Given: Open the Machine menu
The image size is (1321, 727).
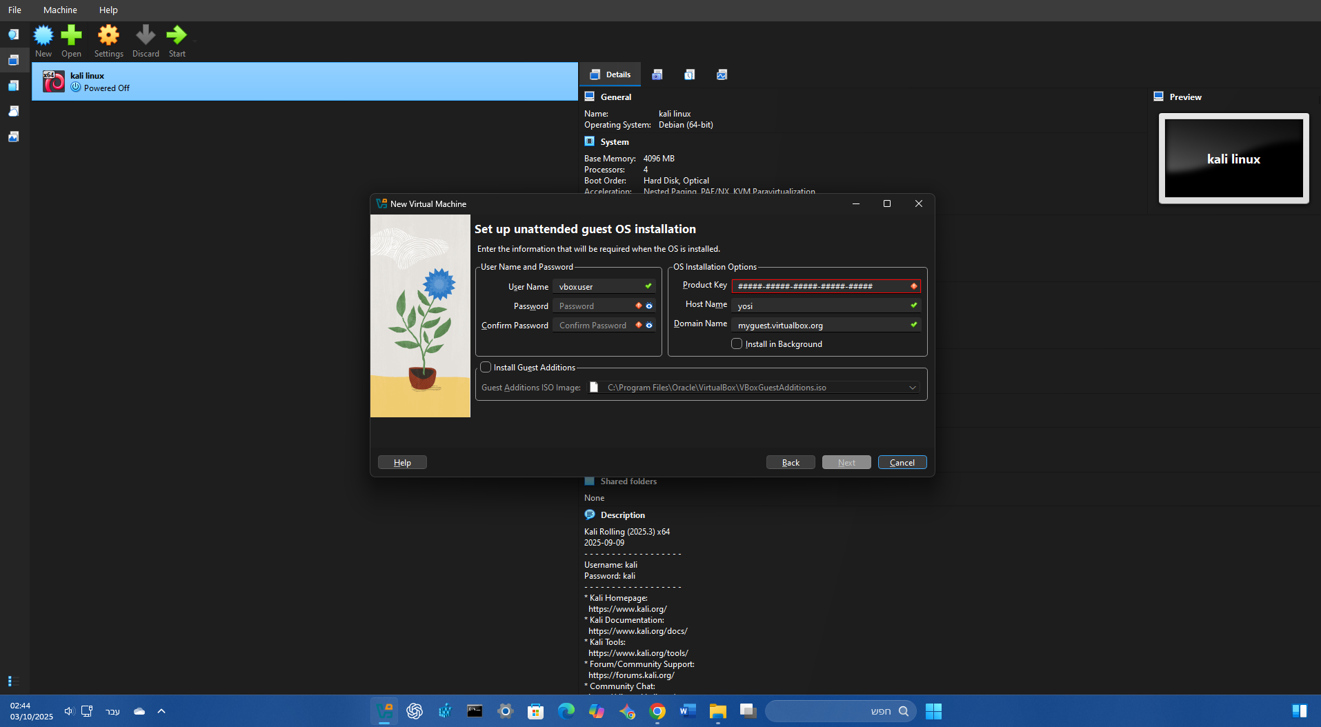Looking at the screenshot, I should coord(60,10).
